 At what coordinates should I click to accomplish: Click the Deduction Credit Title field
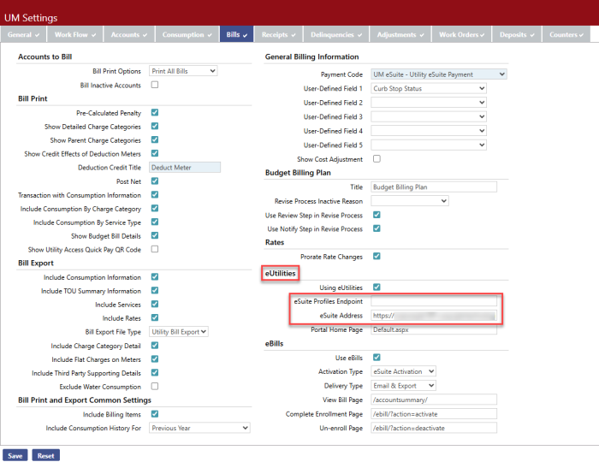coord(185,168)
